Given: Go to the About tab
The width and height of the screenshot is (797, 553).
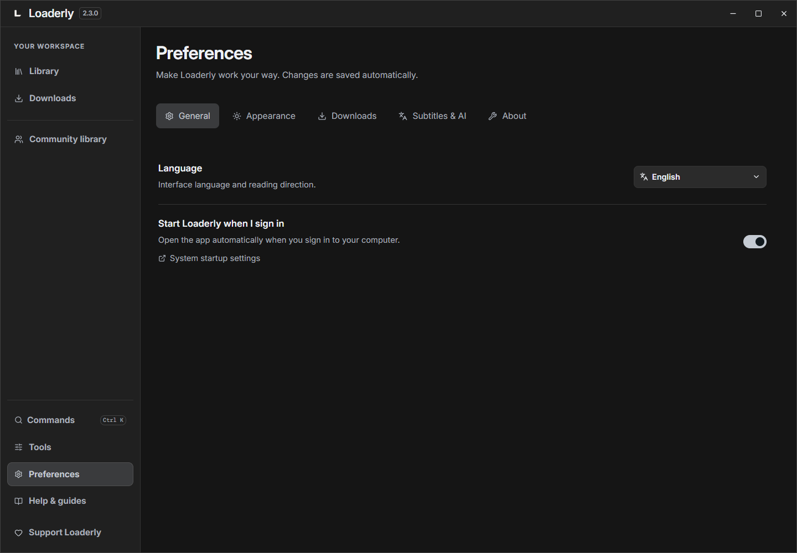Looking at the screenshot, I should [x=508, y=116].
